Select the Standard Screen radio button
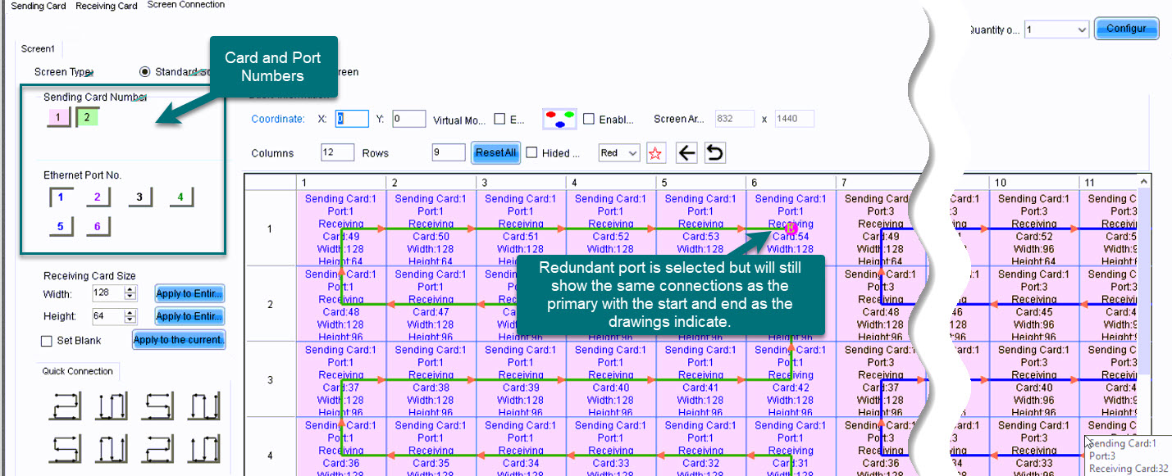 (145, 72)
